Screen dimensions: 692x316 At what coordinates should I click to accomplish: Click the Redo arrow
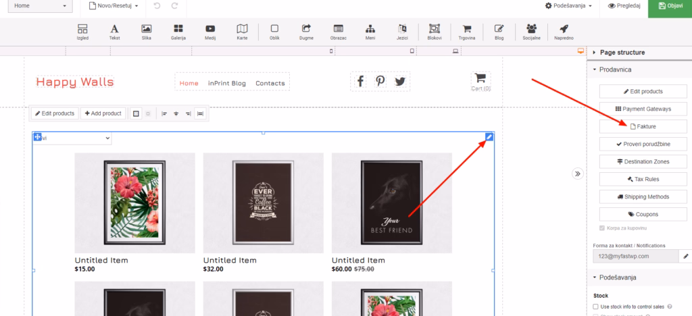(174, 6)
